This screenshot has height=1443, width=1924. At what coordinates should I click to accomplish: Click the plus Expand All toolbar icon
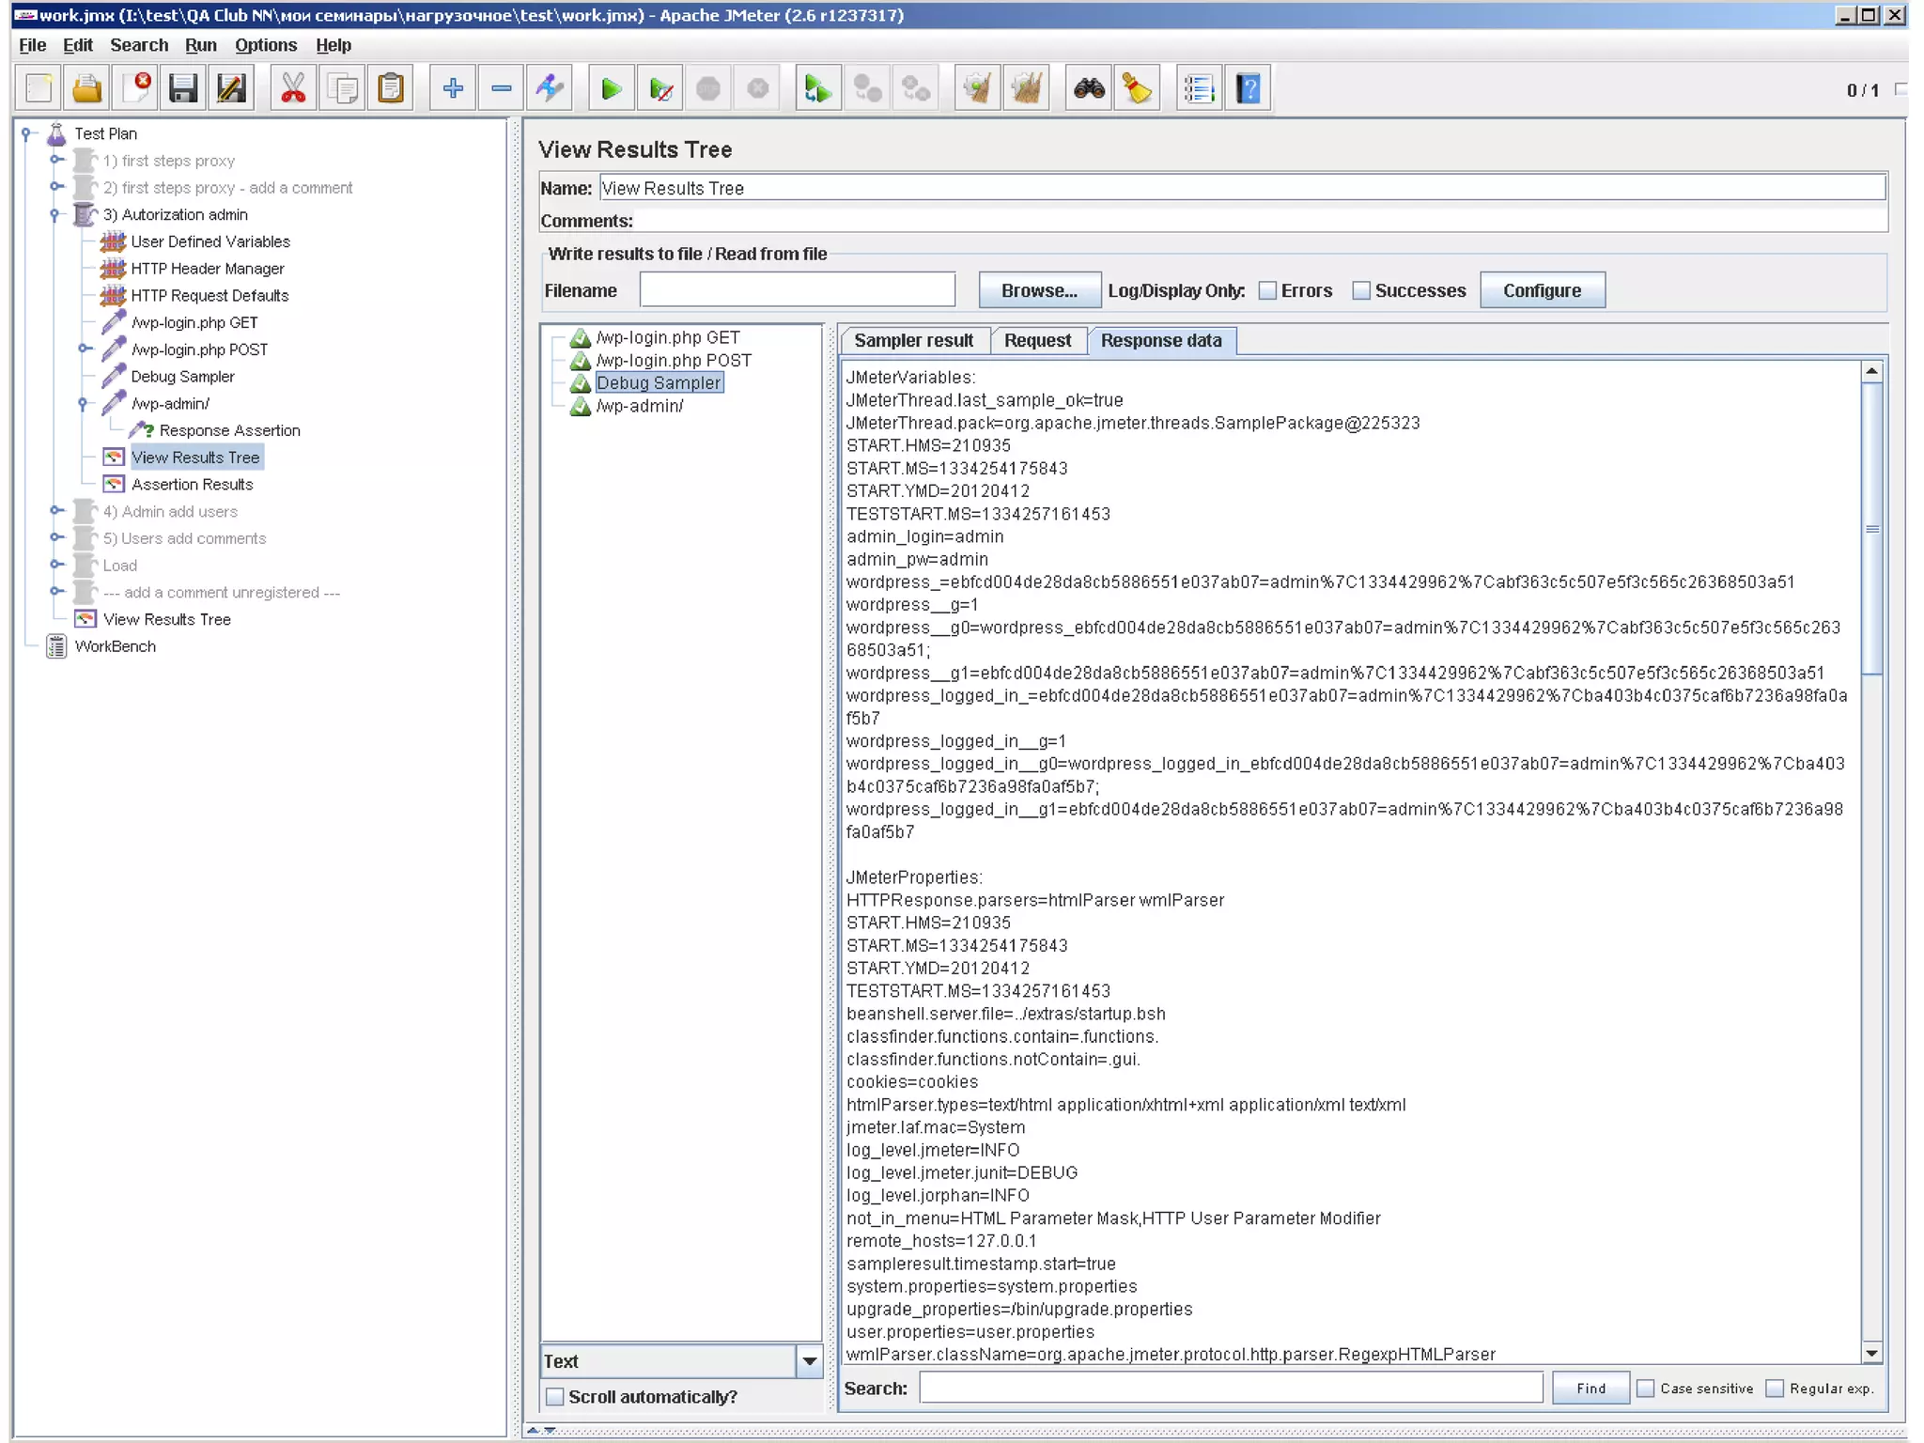pos(453,89)
